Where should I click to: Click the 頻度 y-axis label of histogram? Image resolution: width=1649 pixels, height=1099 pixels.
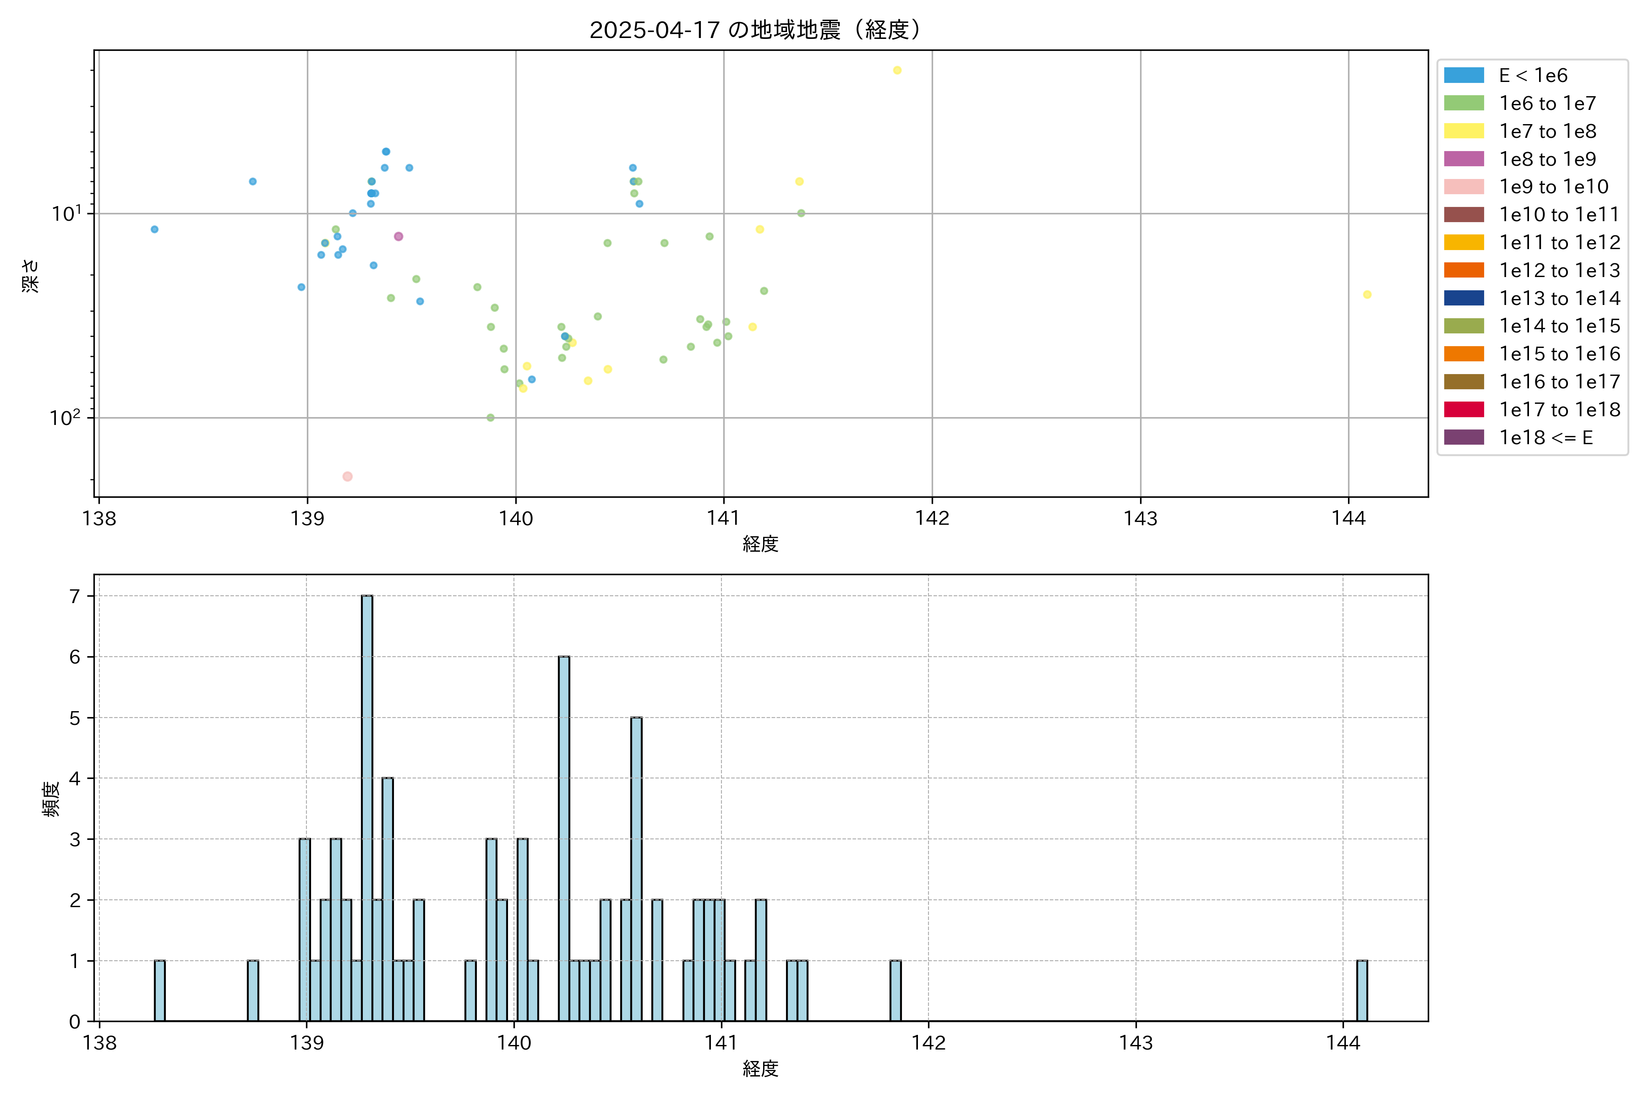tap(50, 799)
